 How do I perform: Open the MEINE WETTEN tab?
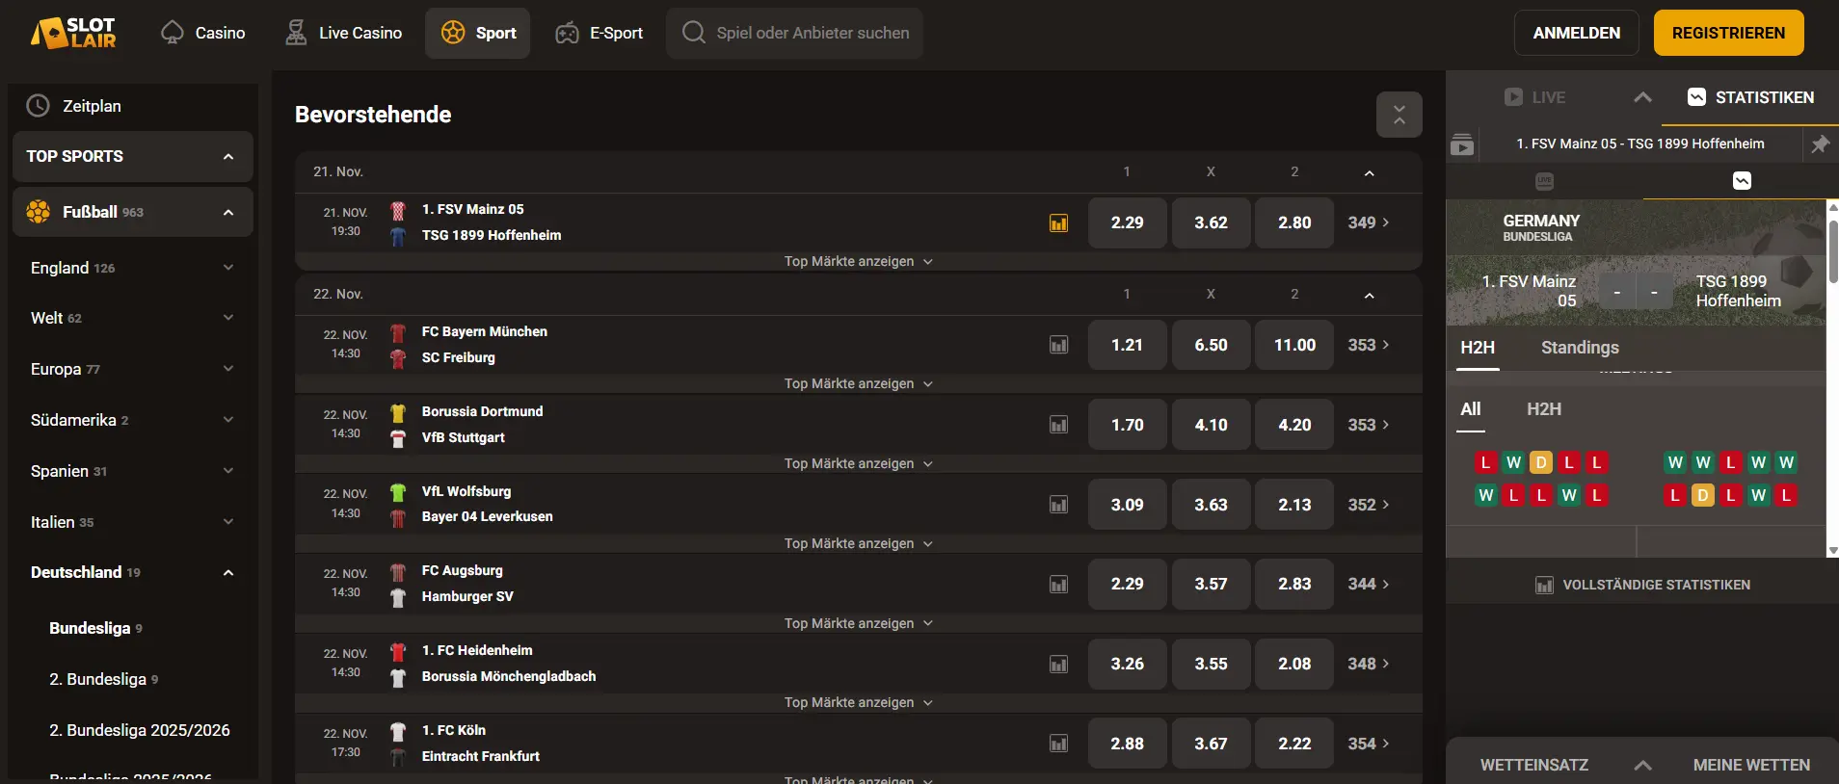click(1751, 766)
